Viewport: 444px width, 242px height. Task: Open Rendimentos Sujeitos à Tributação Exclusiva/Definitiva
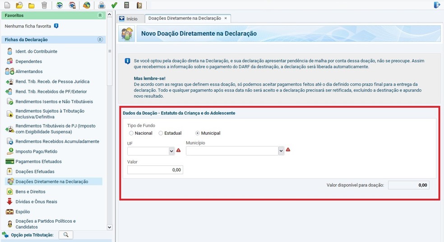50,114
